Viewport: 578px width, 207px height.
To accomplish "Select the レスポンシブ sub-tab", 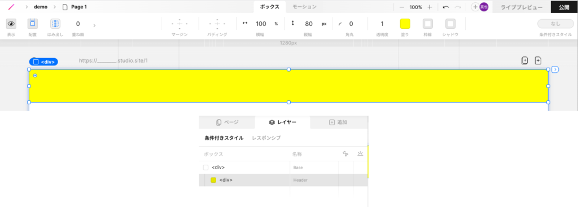I will point(266,138).
